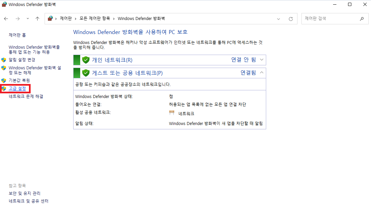
Task: Minimize the Windows Defender 방화벽 window
Action: tap(334, 5)
